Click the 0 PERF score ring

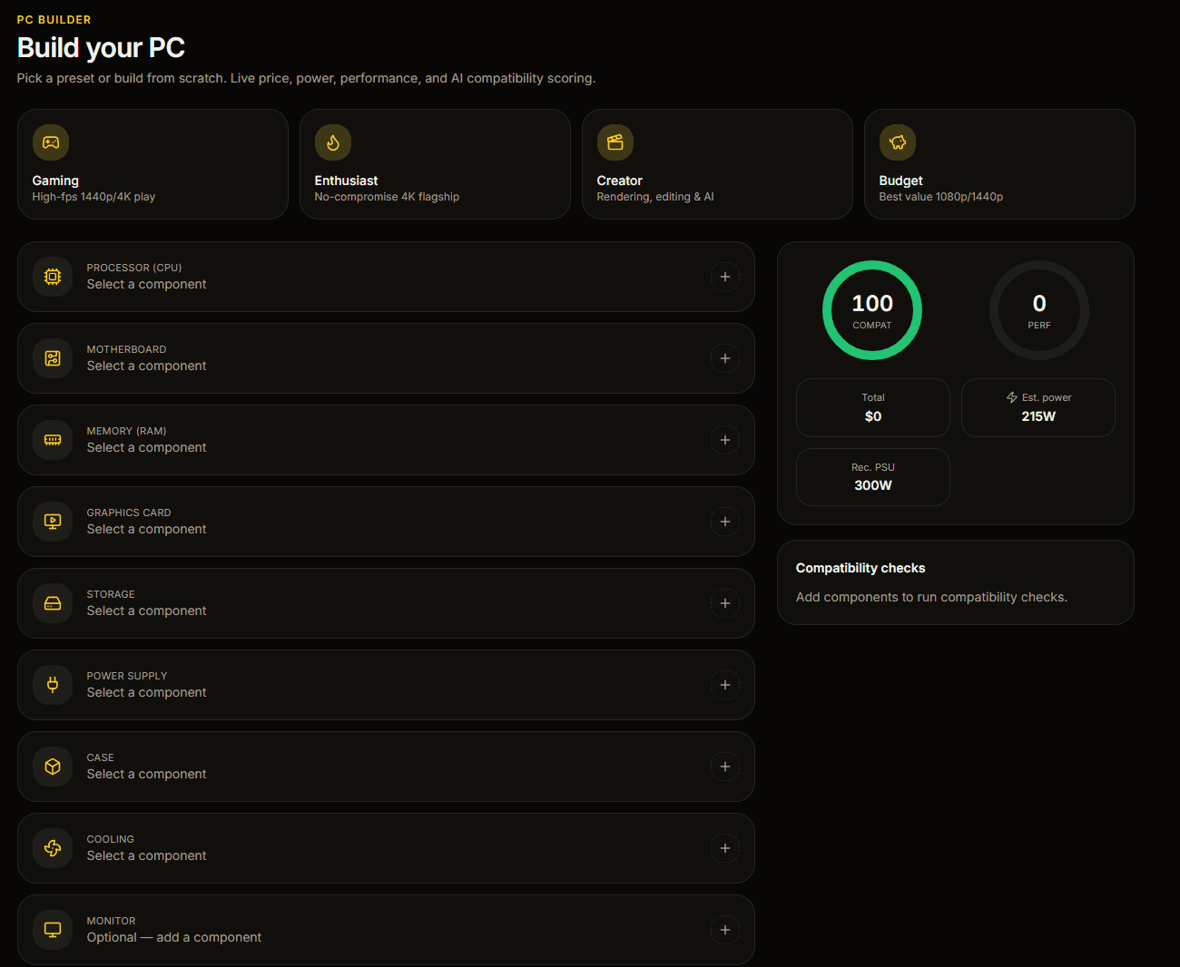tap(1039, 310)
